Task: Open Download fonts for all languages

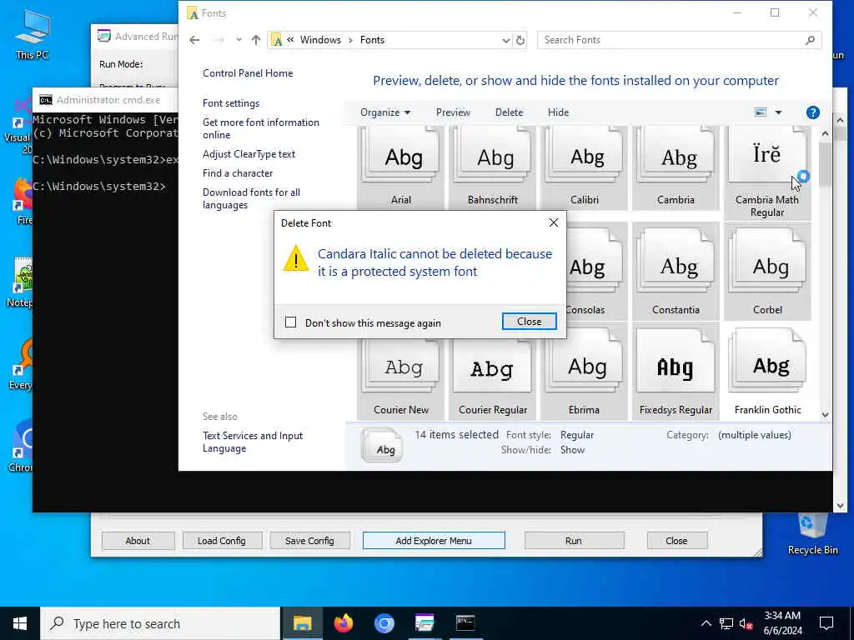Action: tap(252, 198)
